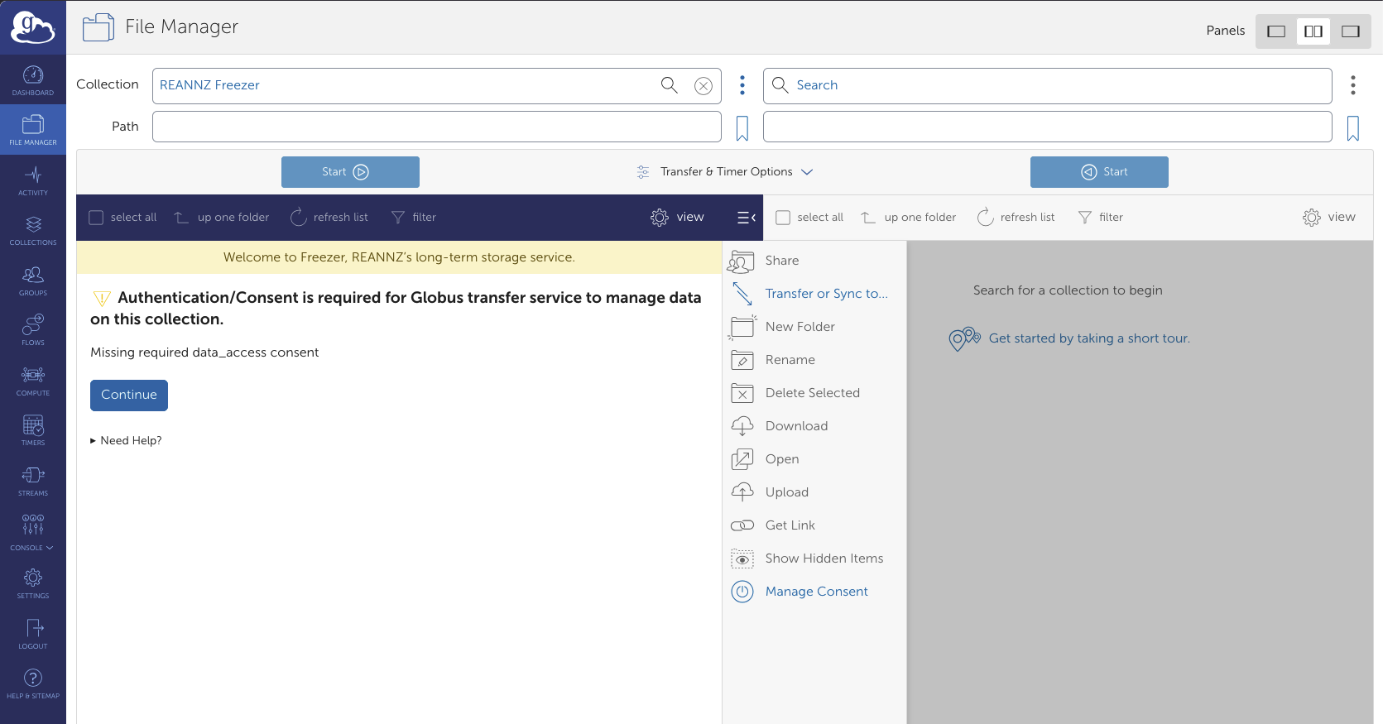The image size is (1383, 724).
Task: Expand the Need Help? disclosure
Action: click(126, 440)
